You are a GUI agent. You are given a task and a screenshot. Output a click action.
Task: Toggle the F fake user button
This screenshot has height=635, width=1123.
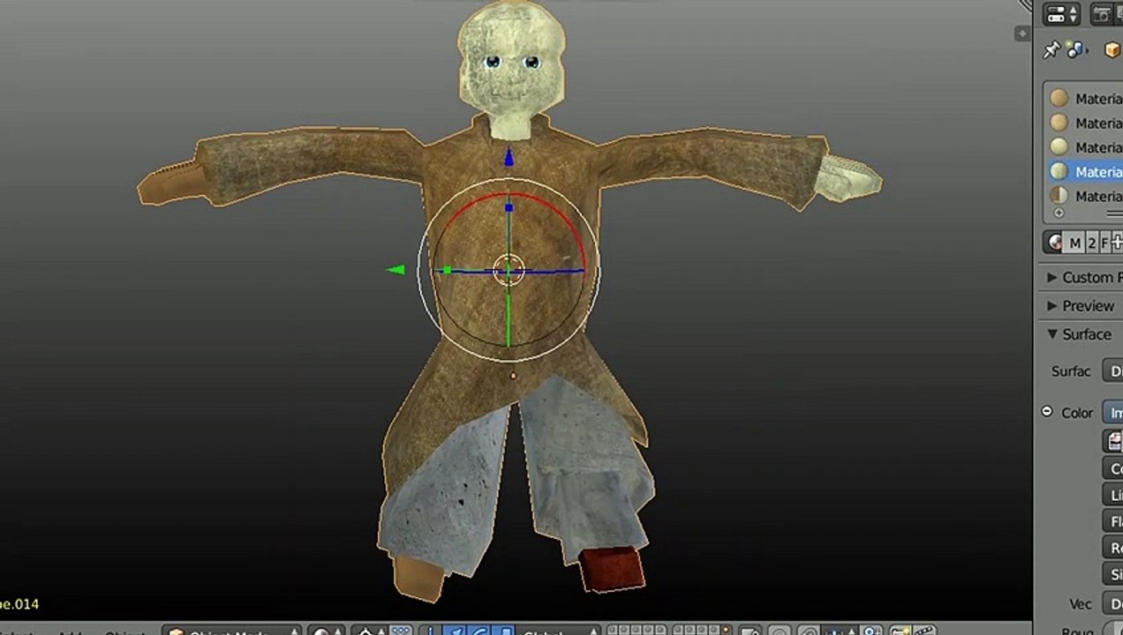[1104, 243]
